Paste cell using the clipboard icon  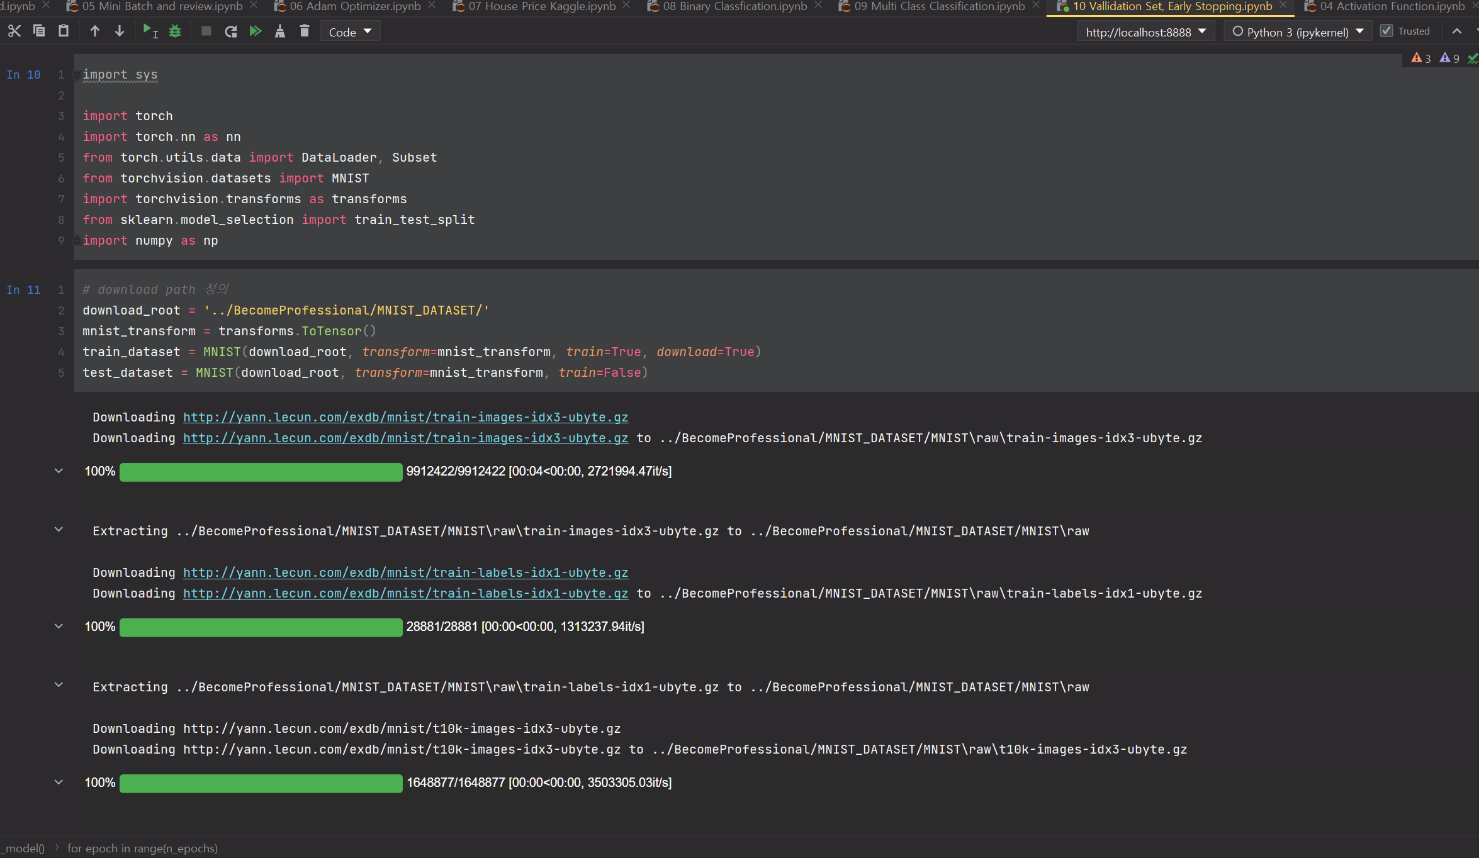64,31
